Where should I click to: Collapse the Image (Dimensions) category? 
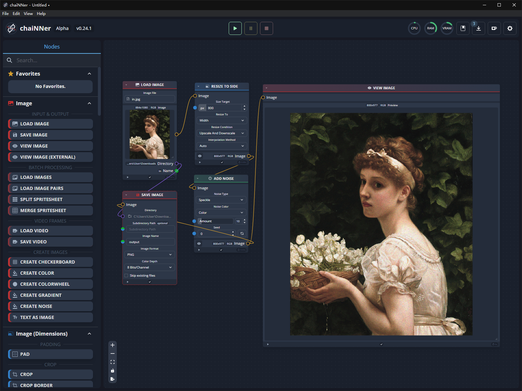coord(89,334)
